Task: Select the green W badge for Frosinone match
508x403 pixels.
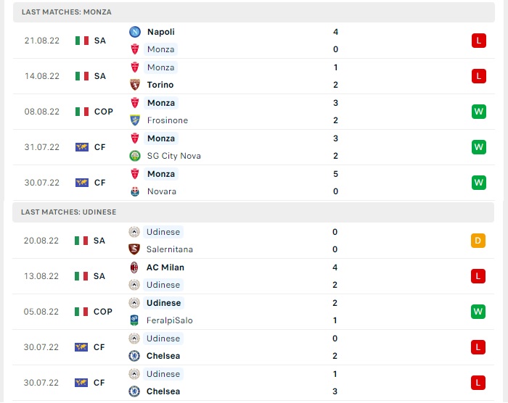Action: [479, 112]
